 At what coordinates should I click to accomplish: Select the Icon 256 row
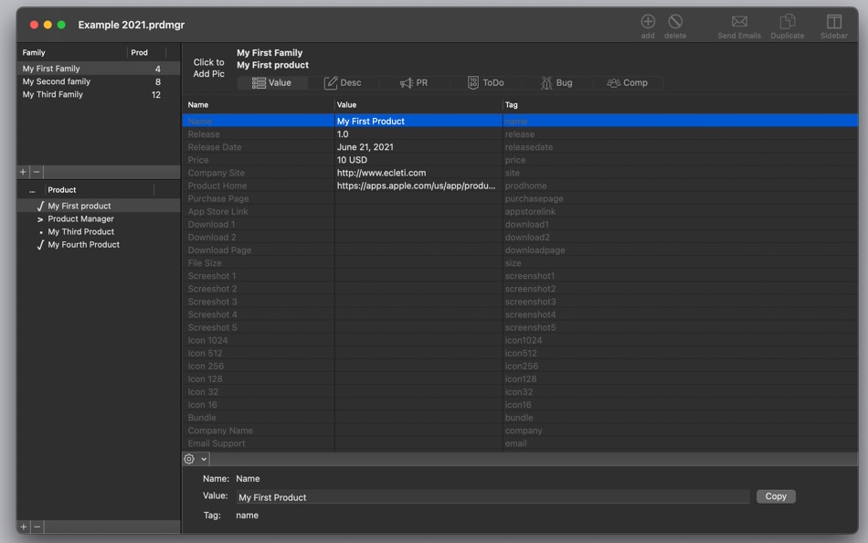point(521,366)
